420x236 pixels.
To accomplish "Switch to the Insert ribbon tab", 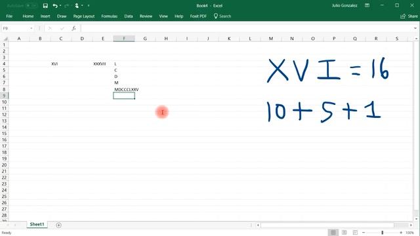I will [45, 16].
